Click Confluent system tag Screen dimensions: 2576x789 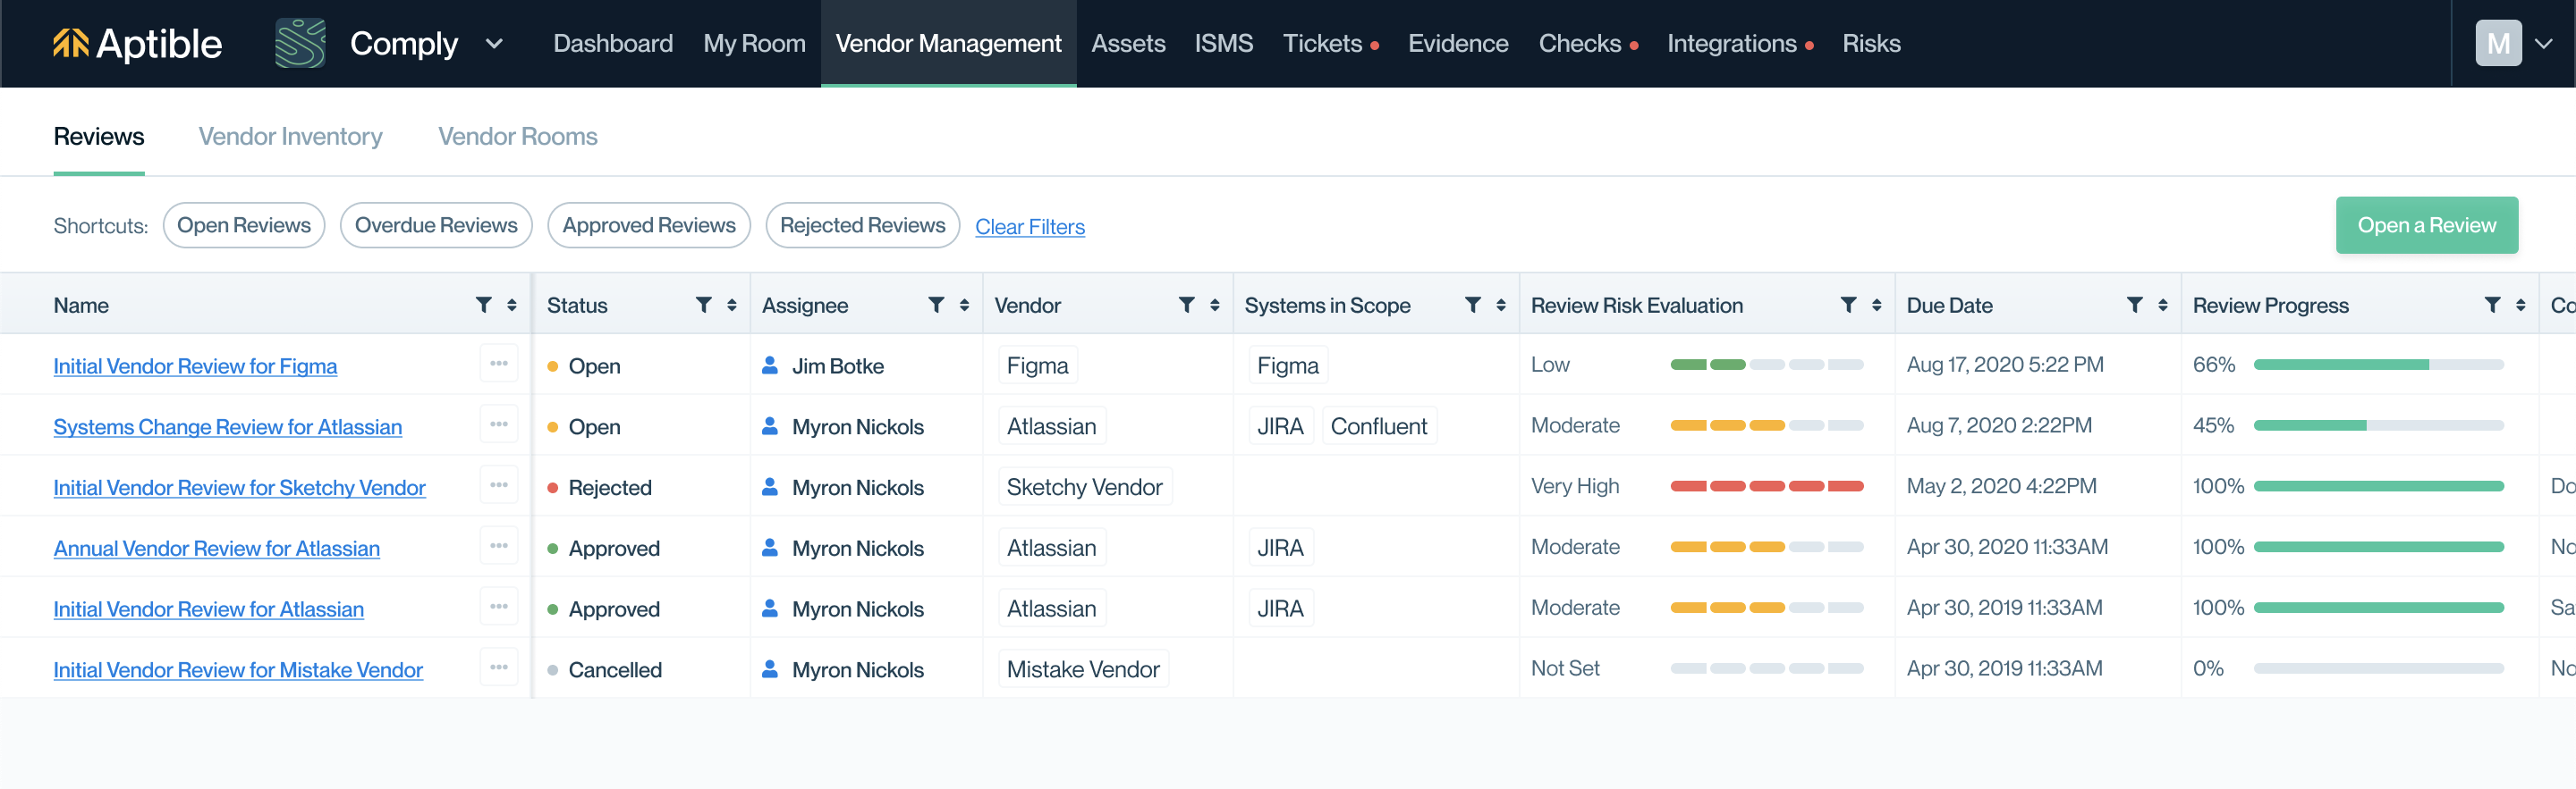click(x=1379, y=426)
